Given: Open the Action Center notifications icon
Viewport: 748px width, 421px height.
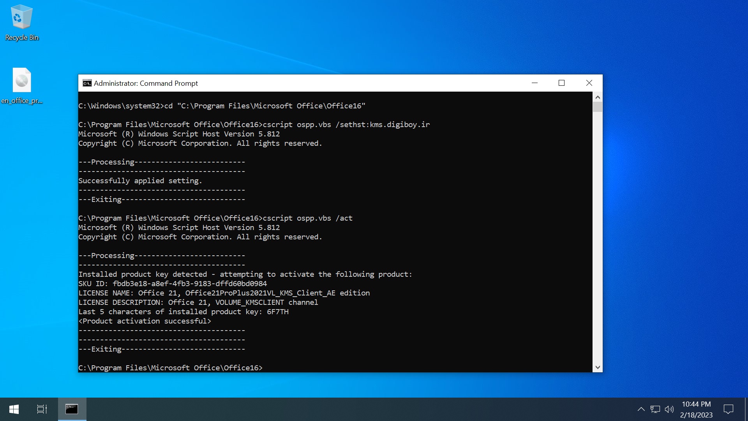Looking at the screenshot, I should pos(728,409).
